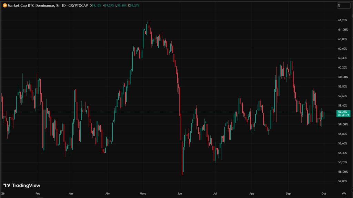Click the 58,40% price scale label
The height and width of the screenshot is (198, 353).
click(342, 153)
